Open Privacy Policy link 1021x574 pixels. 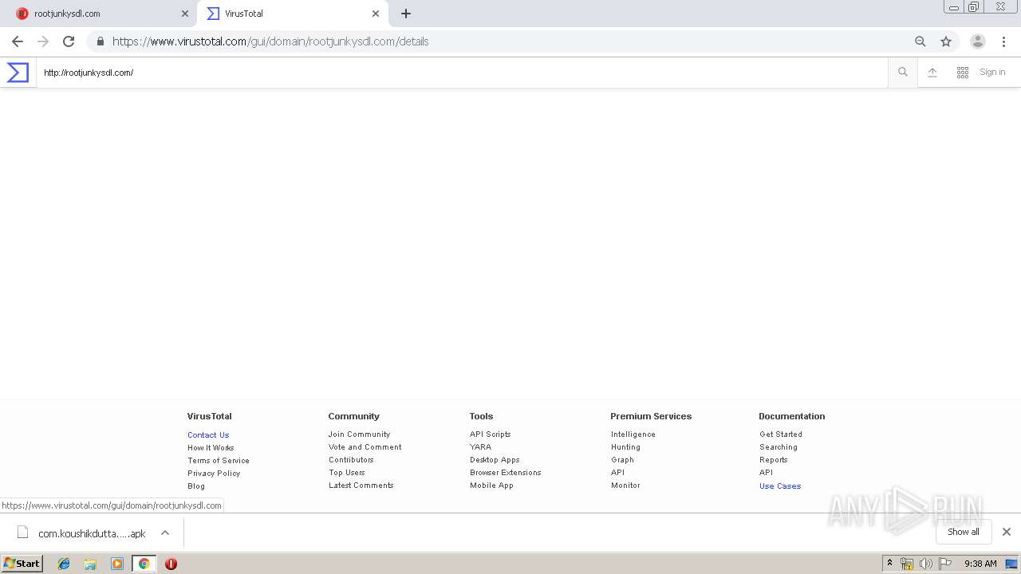[x=214, y=473]
